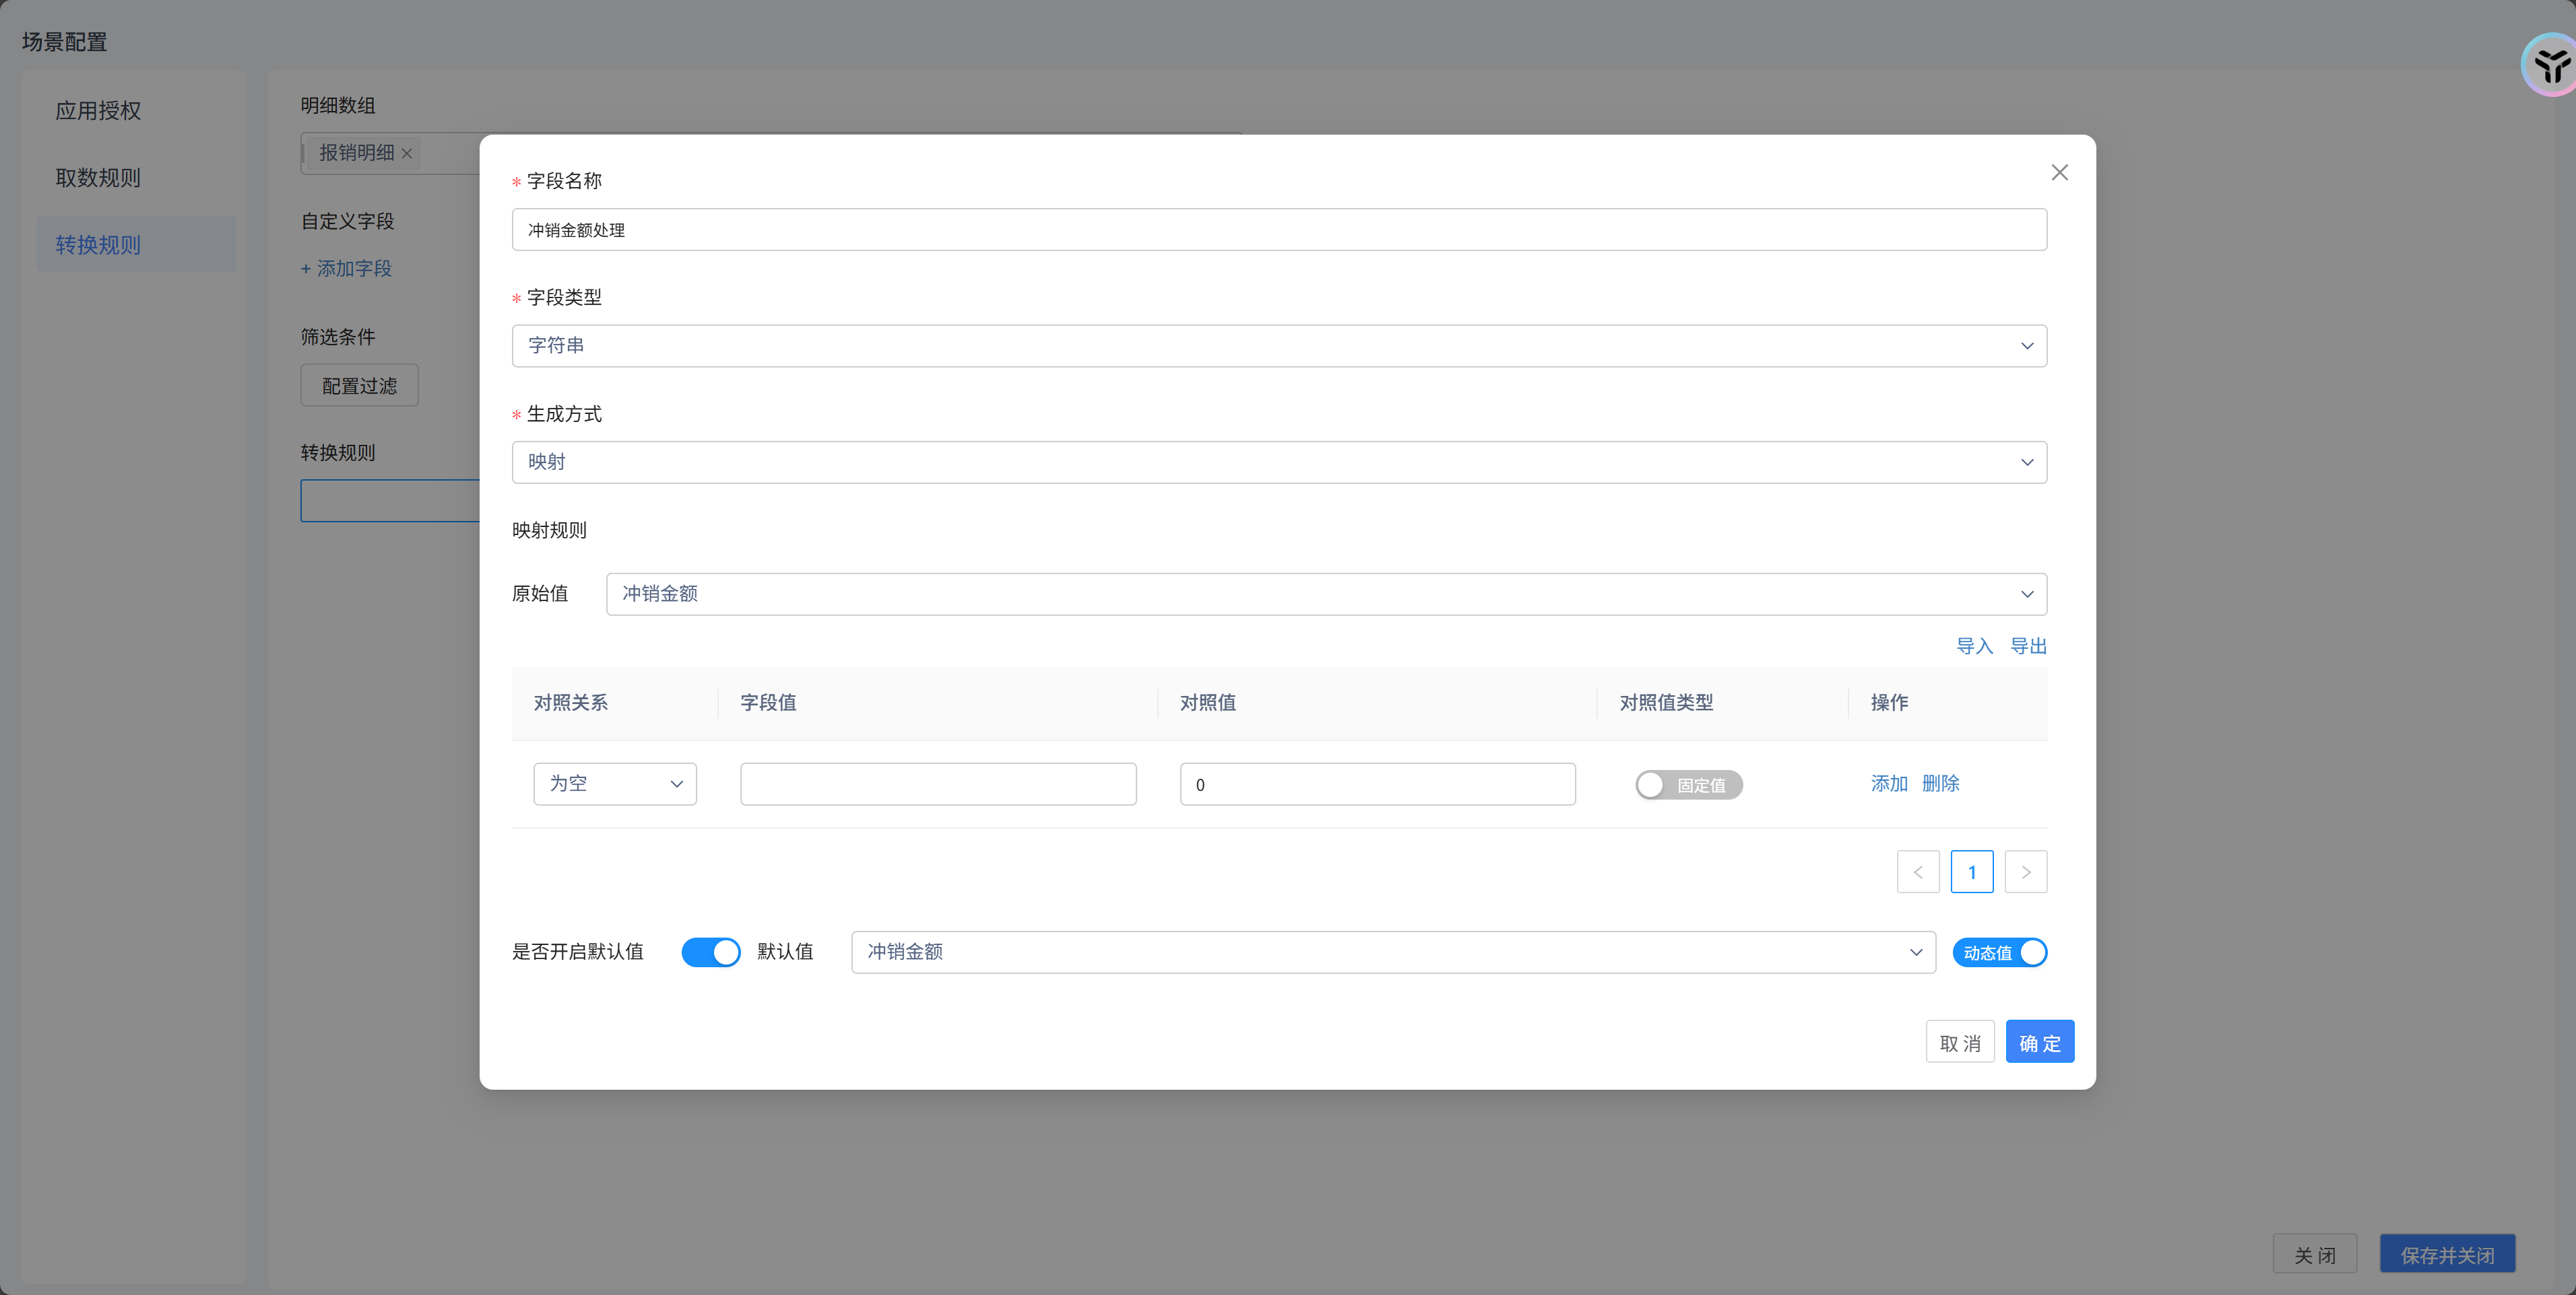
Task: Switch off the 动态值 toggle
Action: (1999, 953)
